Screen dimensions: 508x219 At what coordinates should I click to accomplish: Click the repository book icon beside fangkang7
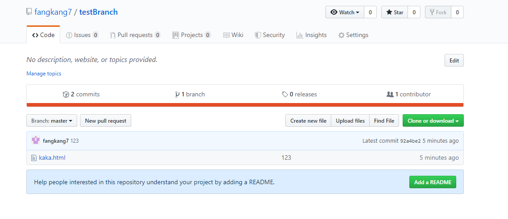point(29,12)
